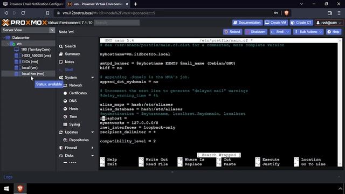This screenshot has width=345, height=194.
Task: Click the magnifier icon next to Search
Action: (x=61, y=46)
